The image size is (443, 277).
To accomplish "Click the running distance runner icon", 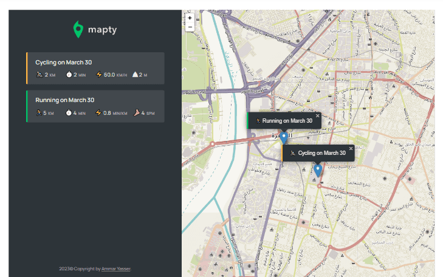I will [39, 113].
